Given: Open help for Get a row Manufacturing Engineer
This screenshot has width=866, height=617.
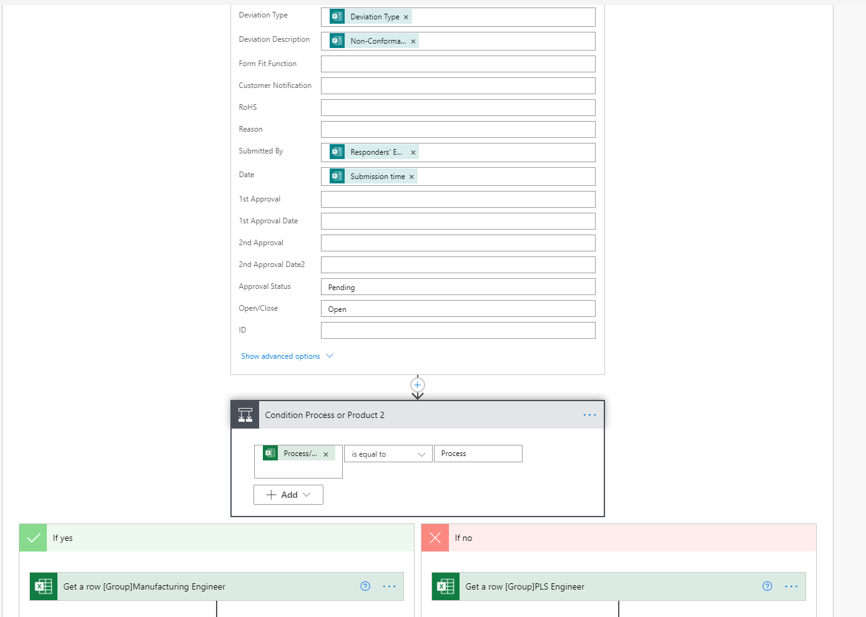Looking at the screenshot, I should 365,586.
